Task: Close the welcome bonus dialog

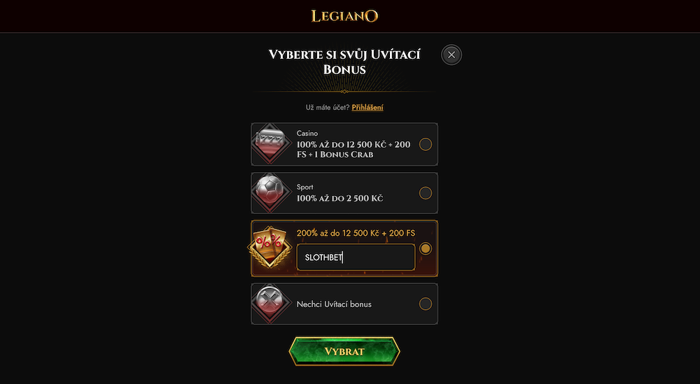Action: [x=451, y=55]
